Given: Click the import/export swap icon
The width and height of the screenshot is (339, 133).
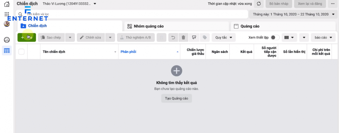Looking at the screenshot, I should (194, 37).
